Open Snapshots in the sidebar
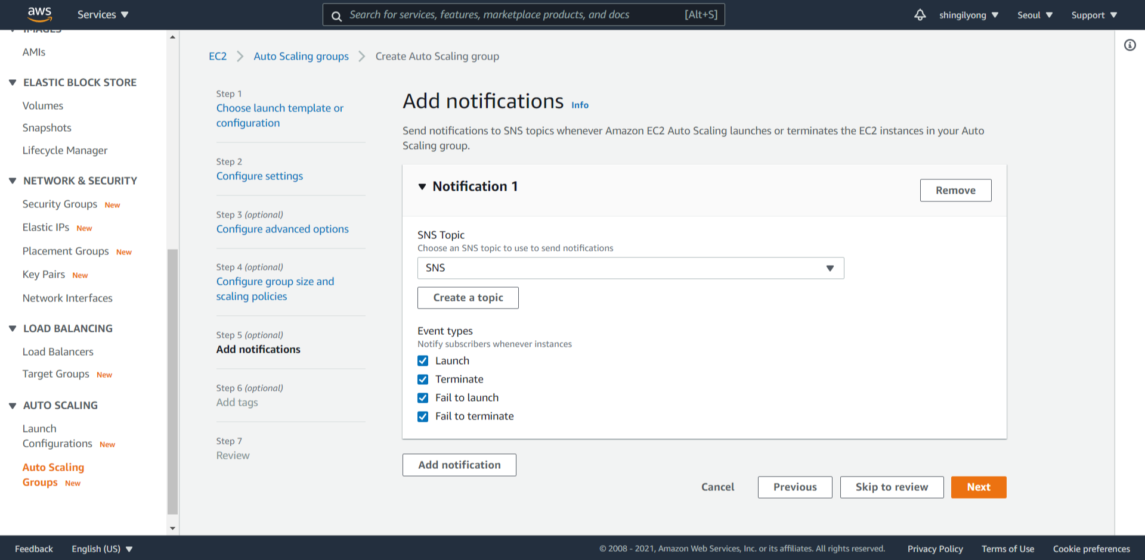 point(47,128)
